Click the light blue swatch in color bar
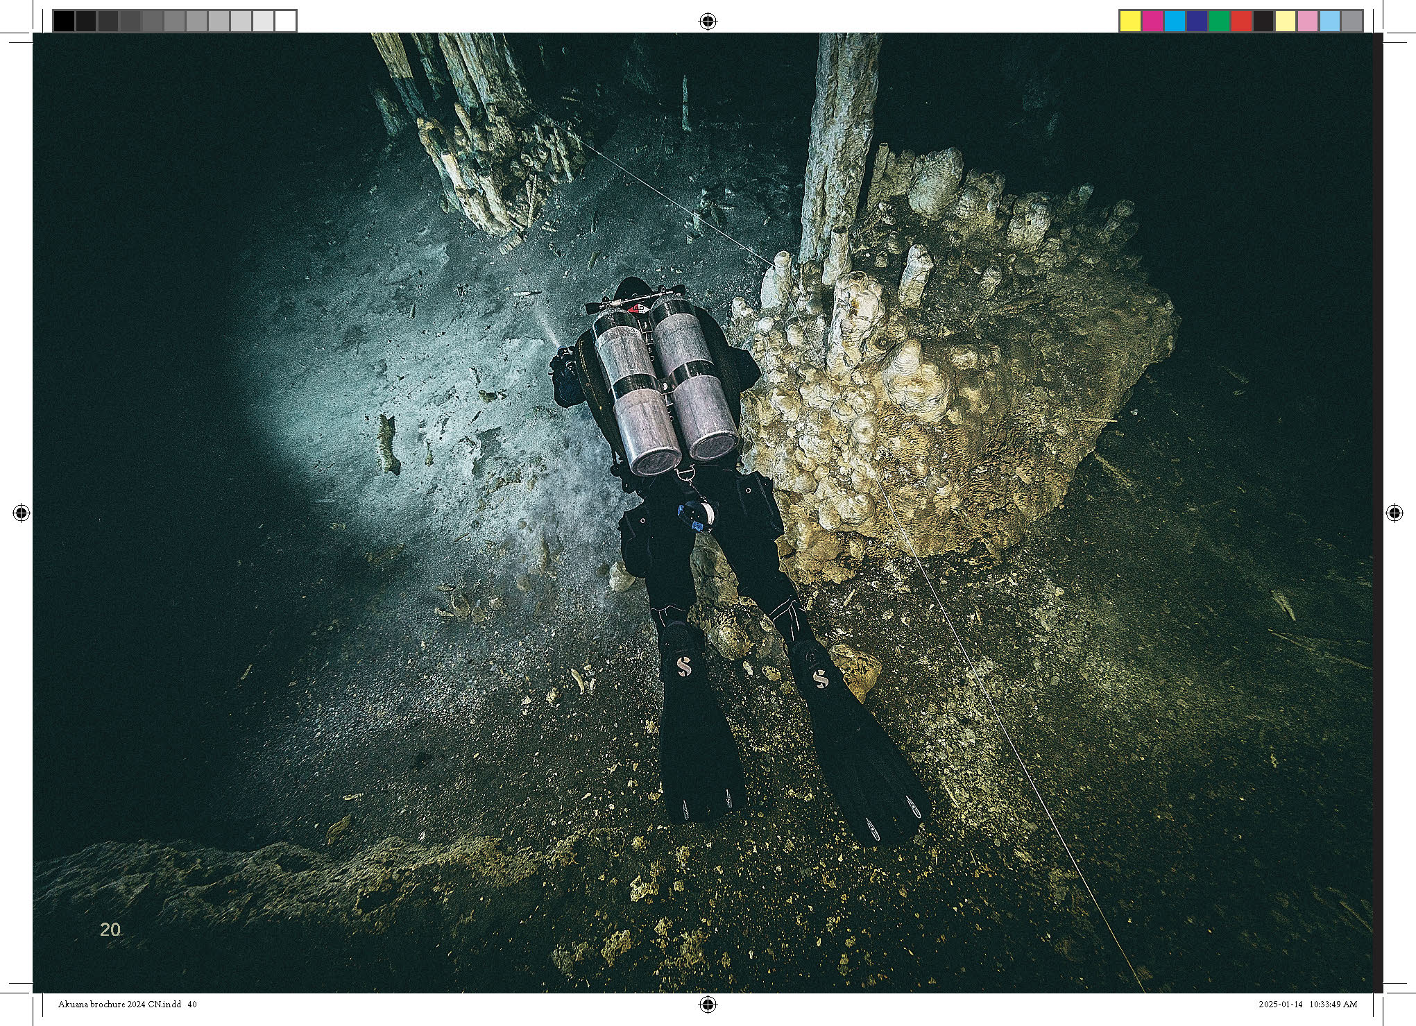The image size is (1416, 1026). pyautogui.click(x=1330, y=22)
